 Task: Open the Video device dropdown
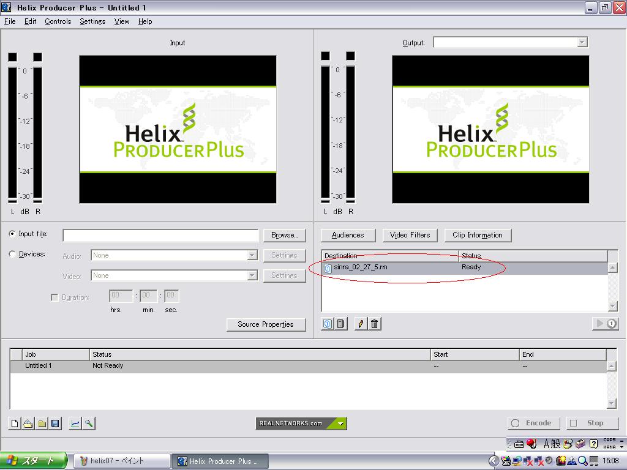pyautogui.click(x=252, y=275)
